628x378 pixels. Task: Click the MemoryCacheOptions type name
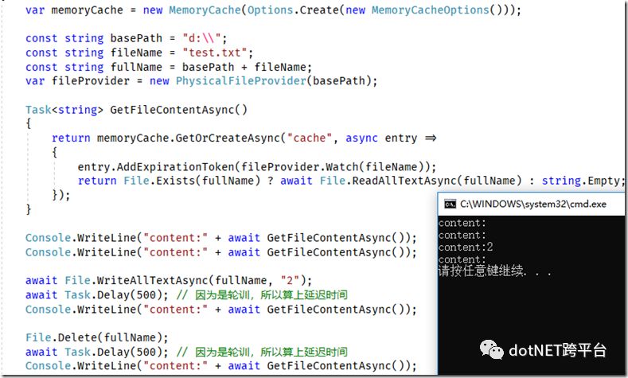click(430, 10)
